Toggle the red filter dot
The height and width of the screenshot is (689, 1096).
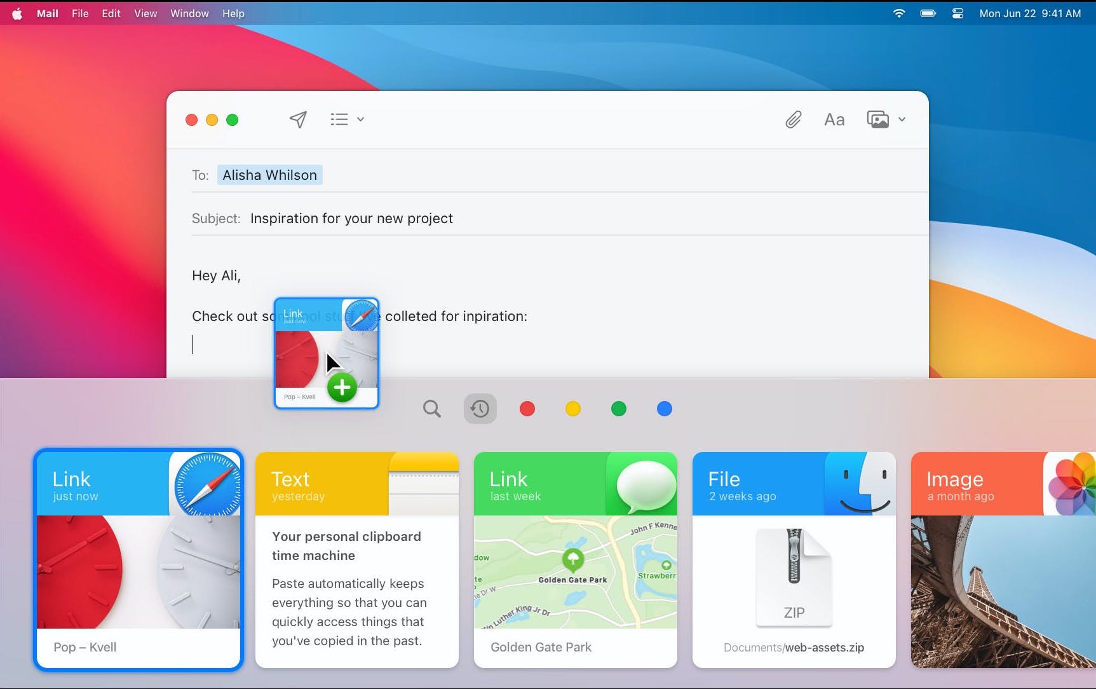pyautogui.click(x=527, y=409)
